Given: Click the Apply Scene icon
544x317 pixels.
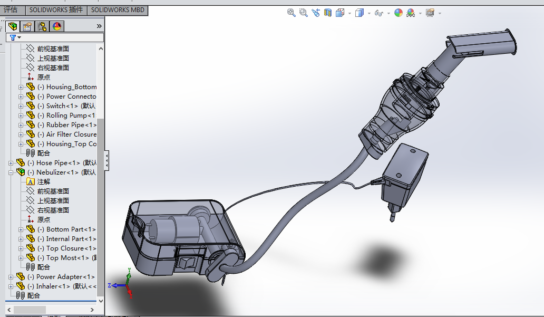Looking at the screenshot, I should pos(411,13).
